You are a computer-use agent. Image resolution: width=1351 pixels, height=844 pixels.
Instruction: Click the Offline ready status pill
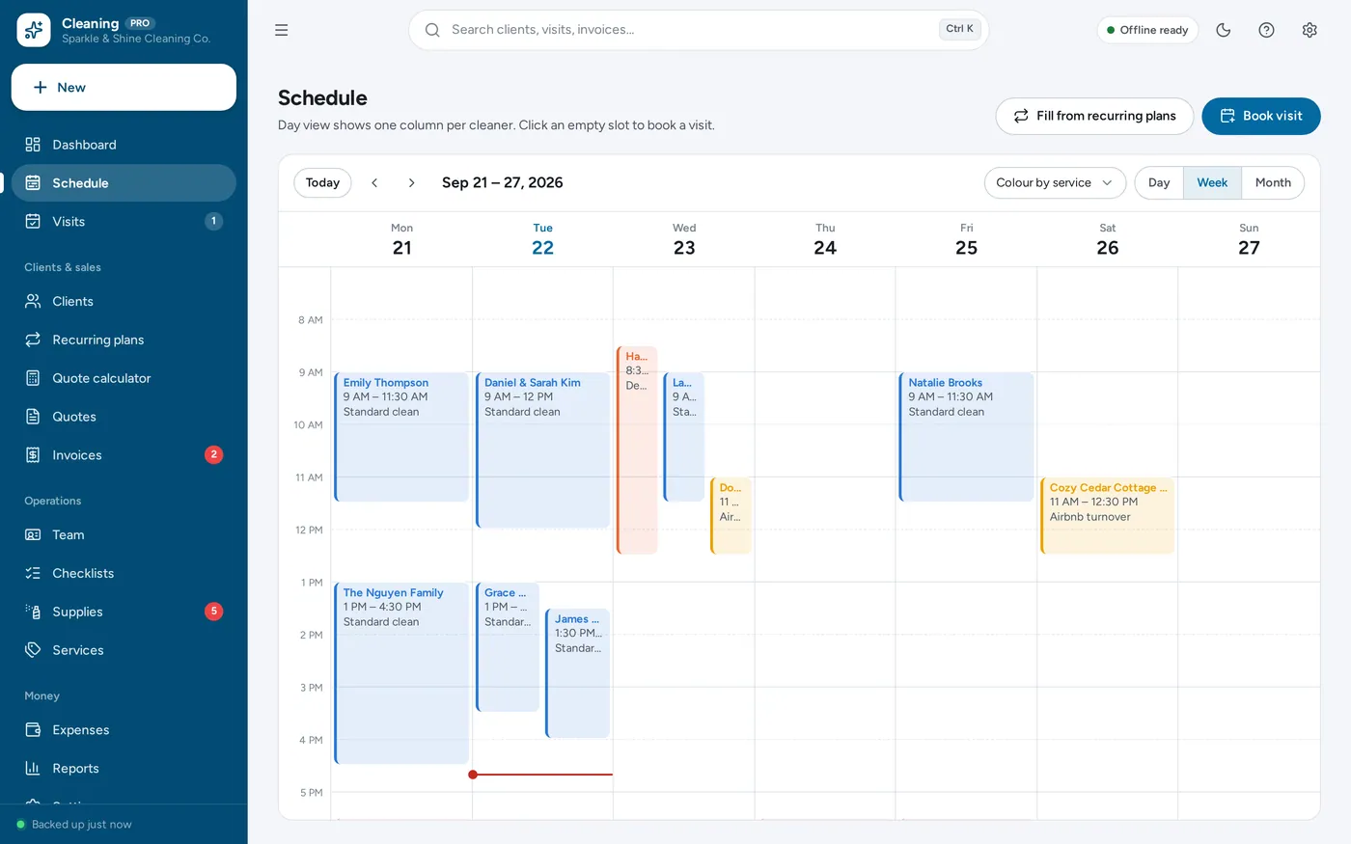(1147, 30)
